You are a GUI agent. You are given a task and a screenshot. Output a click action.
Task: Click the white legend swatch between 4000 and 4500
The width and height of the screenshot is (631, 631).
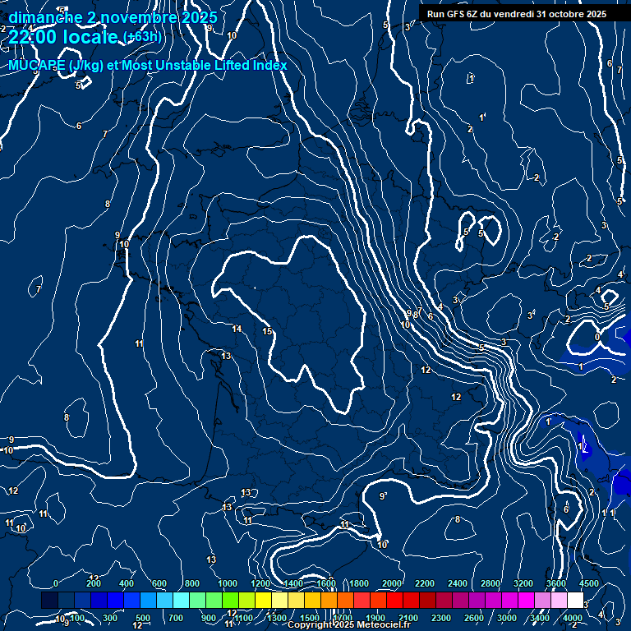click(575, 600)
